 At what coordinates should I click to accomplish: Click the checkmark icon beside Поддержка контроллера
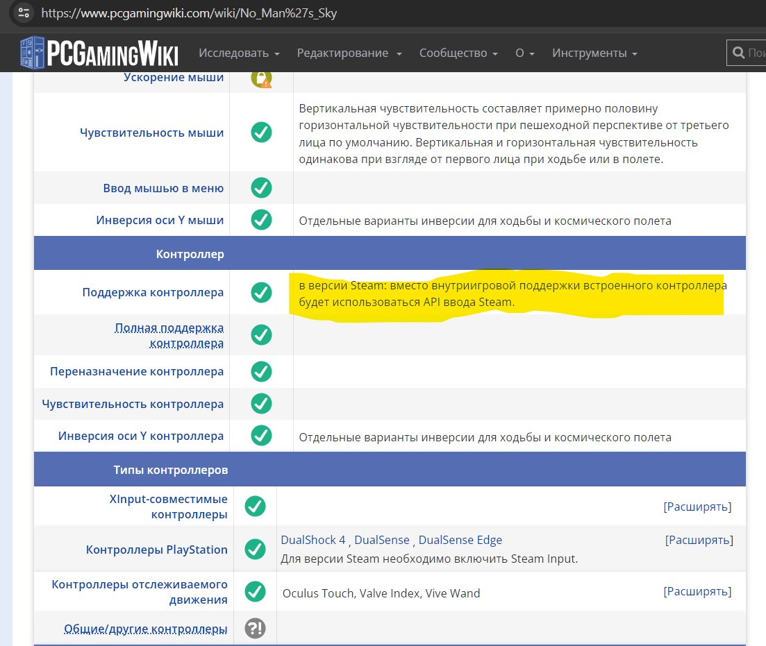click(x=261, y=292)
